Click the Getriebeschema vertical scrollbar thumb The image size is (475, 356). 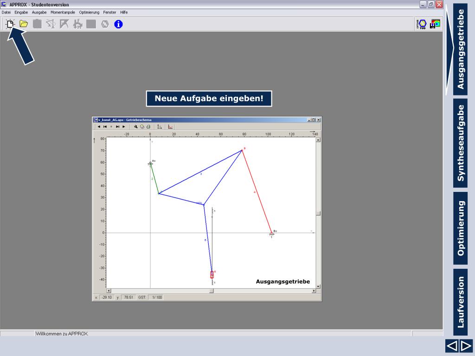pos(318,213)
